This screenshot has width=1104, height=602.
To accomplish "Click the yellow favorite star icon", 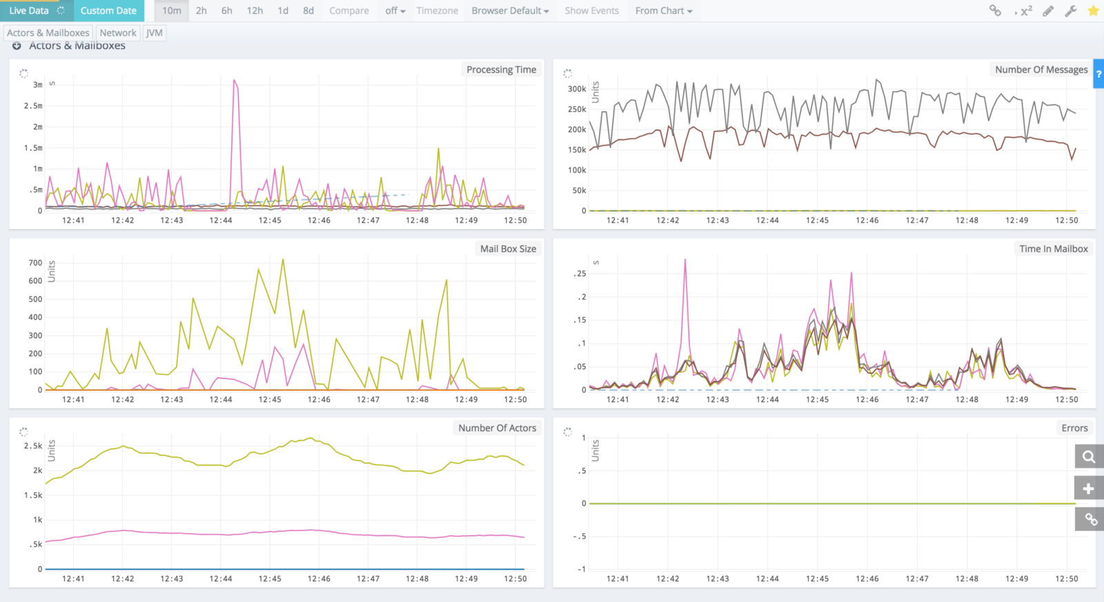I will [1093, 11].
